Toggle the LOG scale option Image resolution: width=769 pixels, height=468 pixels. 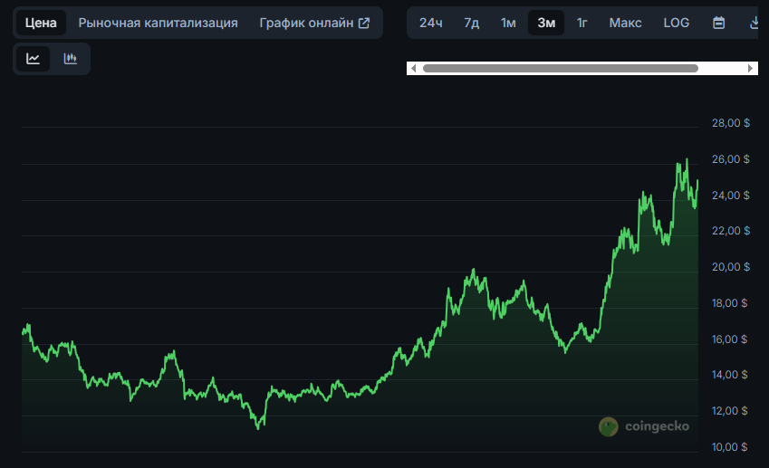click(676, 23)
